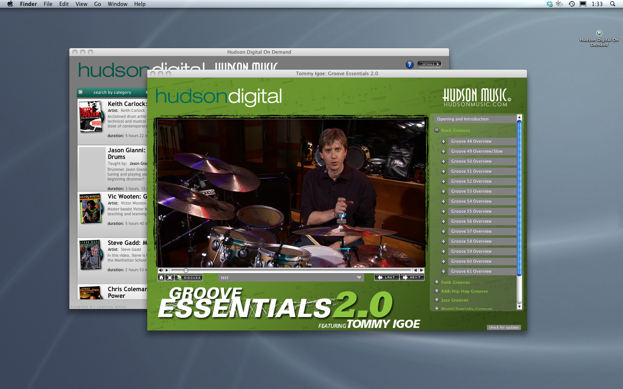Open the Jazz Grooves label
The image size is (623, 389).
455,300
